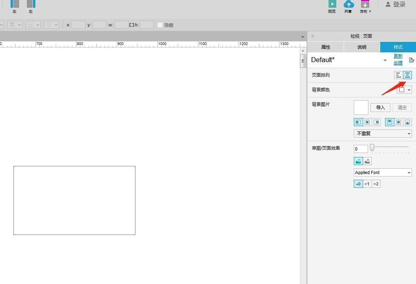Open the line style dropdown in format bar
Image resolution: width=416 pixels, height=284 pixels.
15,25
